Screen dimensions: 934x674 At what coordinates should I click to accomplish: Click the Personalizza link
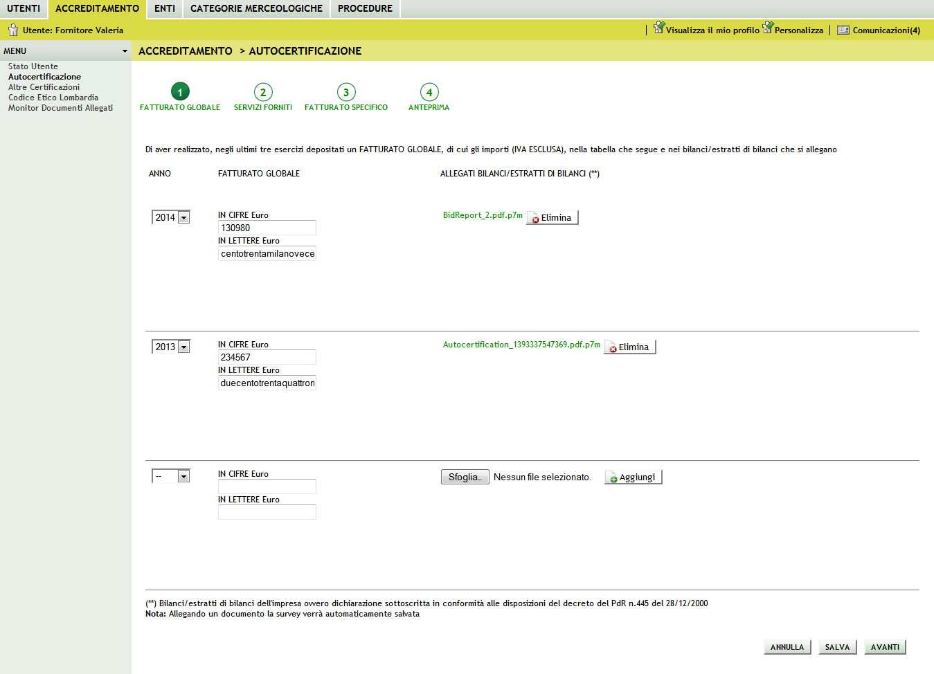(799, 30)
